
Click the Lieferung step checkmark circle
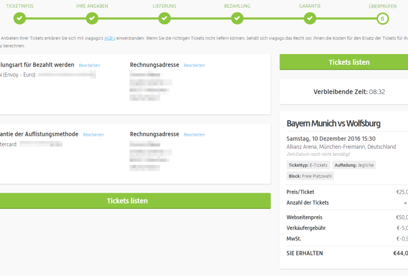tap(165, 18)
